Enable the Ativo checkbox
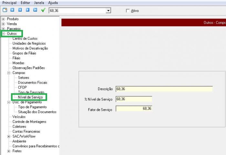 128,11
